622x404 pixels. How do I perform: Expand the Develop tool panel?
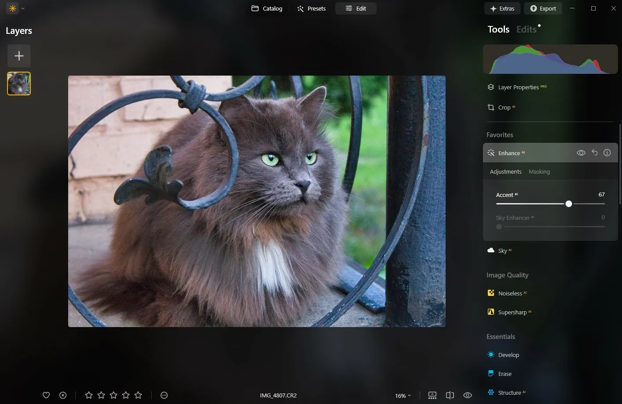click(509, 355)
